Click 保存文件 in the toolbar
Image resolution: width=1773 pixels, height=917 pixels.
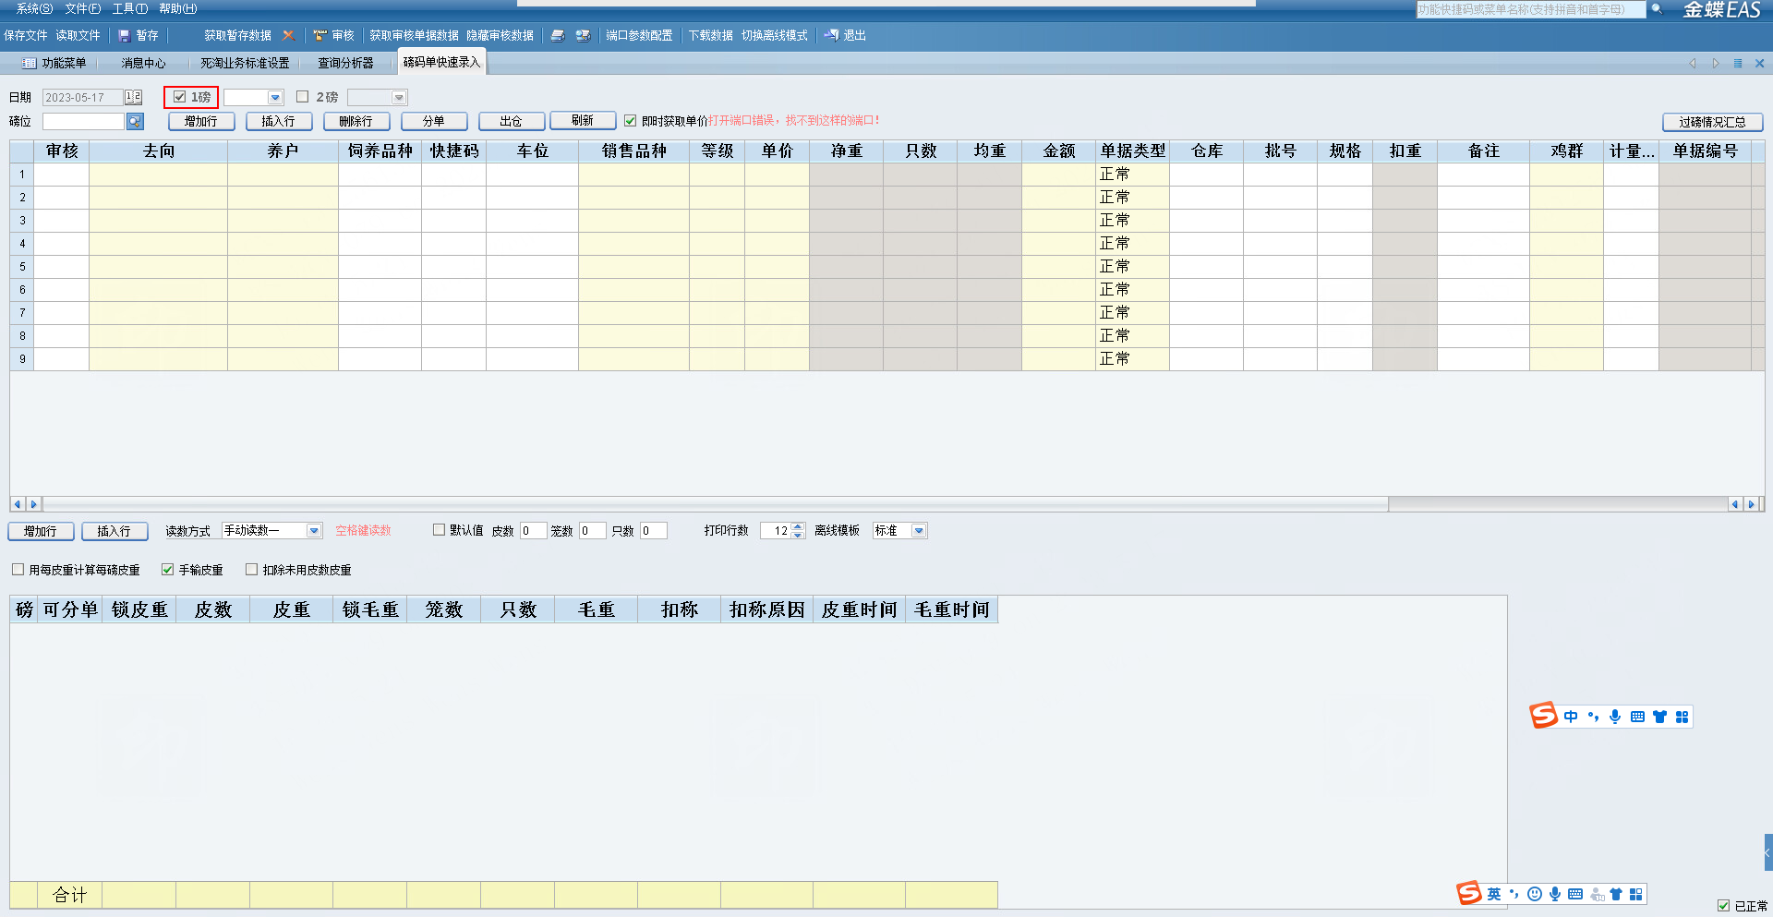click(x=26, y=36)
